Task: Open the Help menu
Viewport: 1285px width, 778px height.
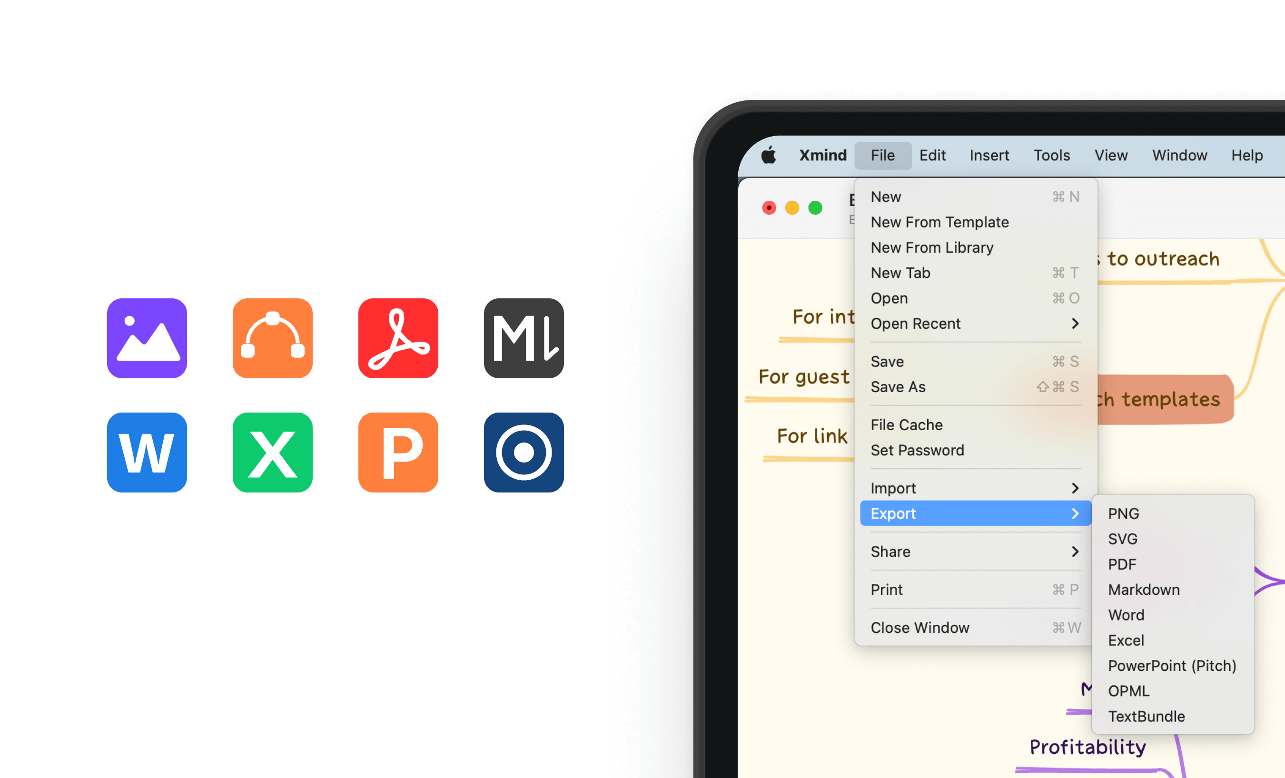Action: (x=1247, y=156)
